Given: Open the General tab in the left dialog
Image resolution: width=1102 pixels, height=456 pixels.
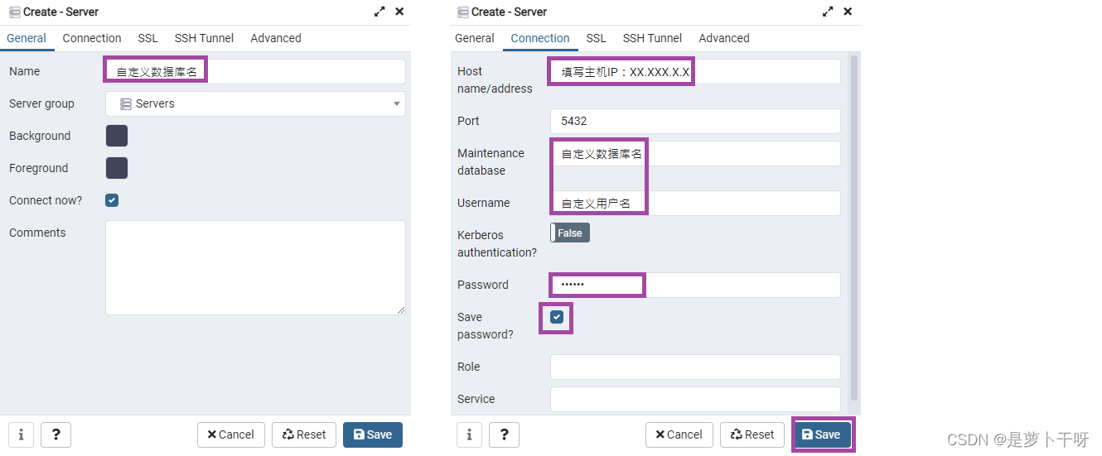Looking at the screenshot, I should point(27,38).
